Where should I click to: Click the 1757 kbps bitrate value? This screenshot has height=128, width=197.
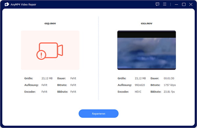(170, 85)
